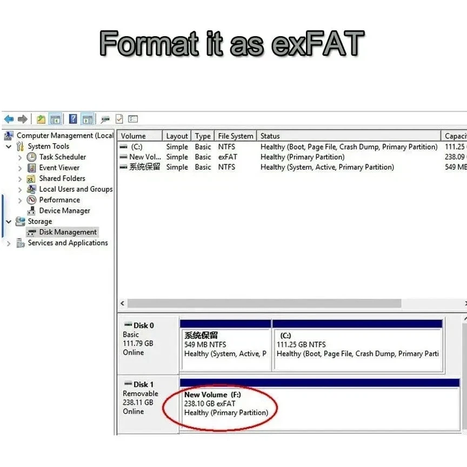Screen dimensions: 467x467
Task: Expand Services and Applications node
Action: coord(9,243)
